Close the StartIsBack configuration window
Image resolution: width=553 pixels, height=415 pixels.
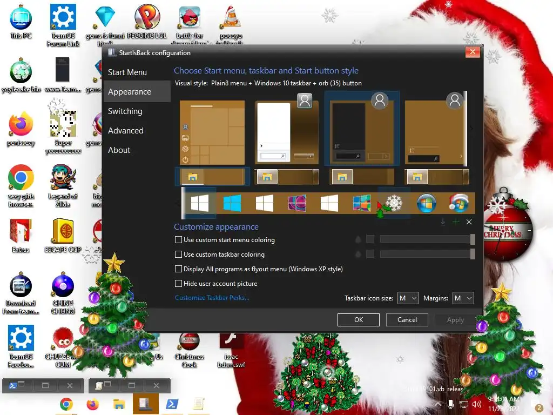pyautogui.click(x=473, y=52)
